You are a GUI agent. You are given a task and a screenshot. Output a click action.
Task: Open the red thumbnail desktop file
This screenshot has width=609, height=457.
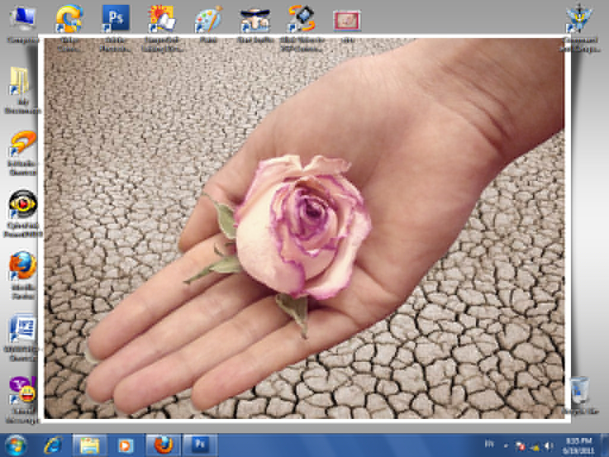[x=347, y=21]
